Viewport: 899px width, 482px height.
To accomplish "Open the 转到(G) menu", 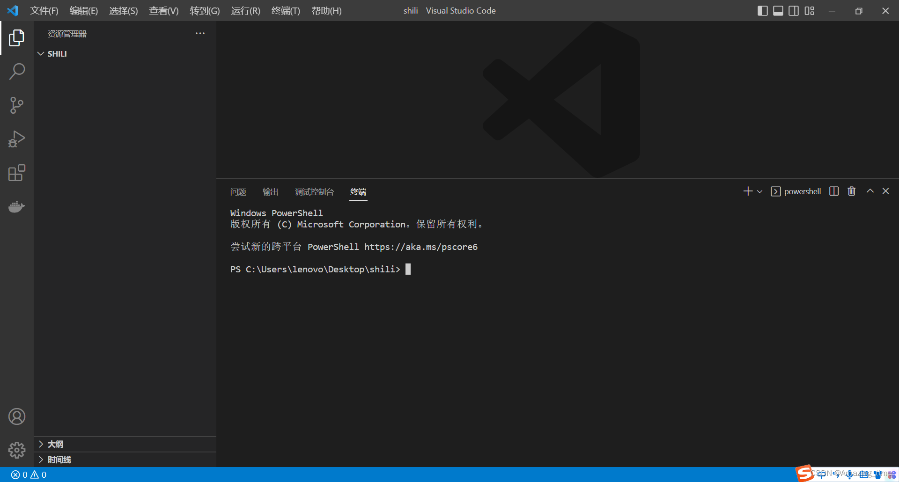I will pos(205,11).
